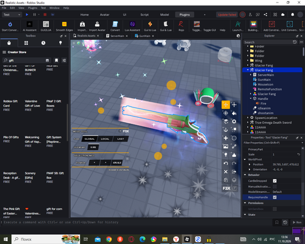Expand the SpawnLocation node
305x244 pixels.
point(248,118)
